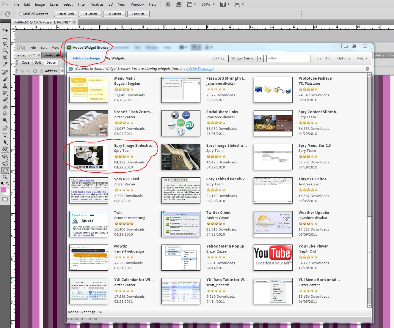Viewport: 394px width, 328px height.
Task: Reset default foreground and background colors
Action: [x=2, y=183]
